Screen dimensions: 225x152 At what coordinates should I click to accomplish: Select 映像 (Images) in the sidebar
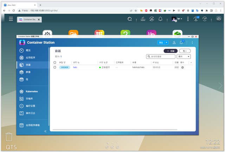[28, 72]
